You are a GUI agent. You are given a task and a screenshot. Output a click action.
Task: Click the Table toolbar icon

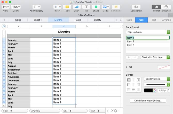point(67,7)
